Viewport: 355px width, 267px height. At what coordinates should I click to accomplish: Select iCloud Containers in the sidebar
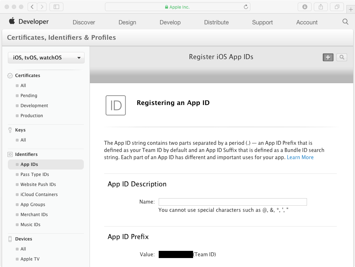[x=39, y=195]
